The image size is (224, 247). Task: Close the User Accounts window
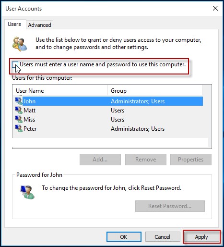pos(215,8)
